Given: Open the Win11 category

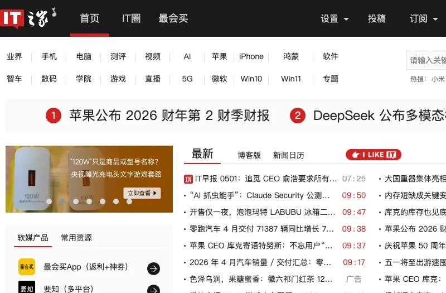Looking at the screenshot, I should click(x=290, y=79).
